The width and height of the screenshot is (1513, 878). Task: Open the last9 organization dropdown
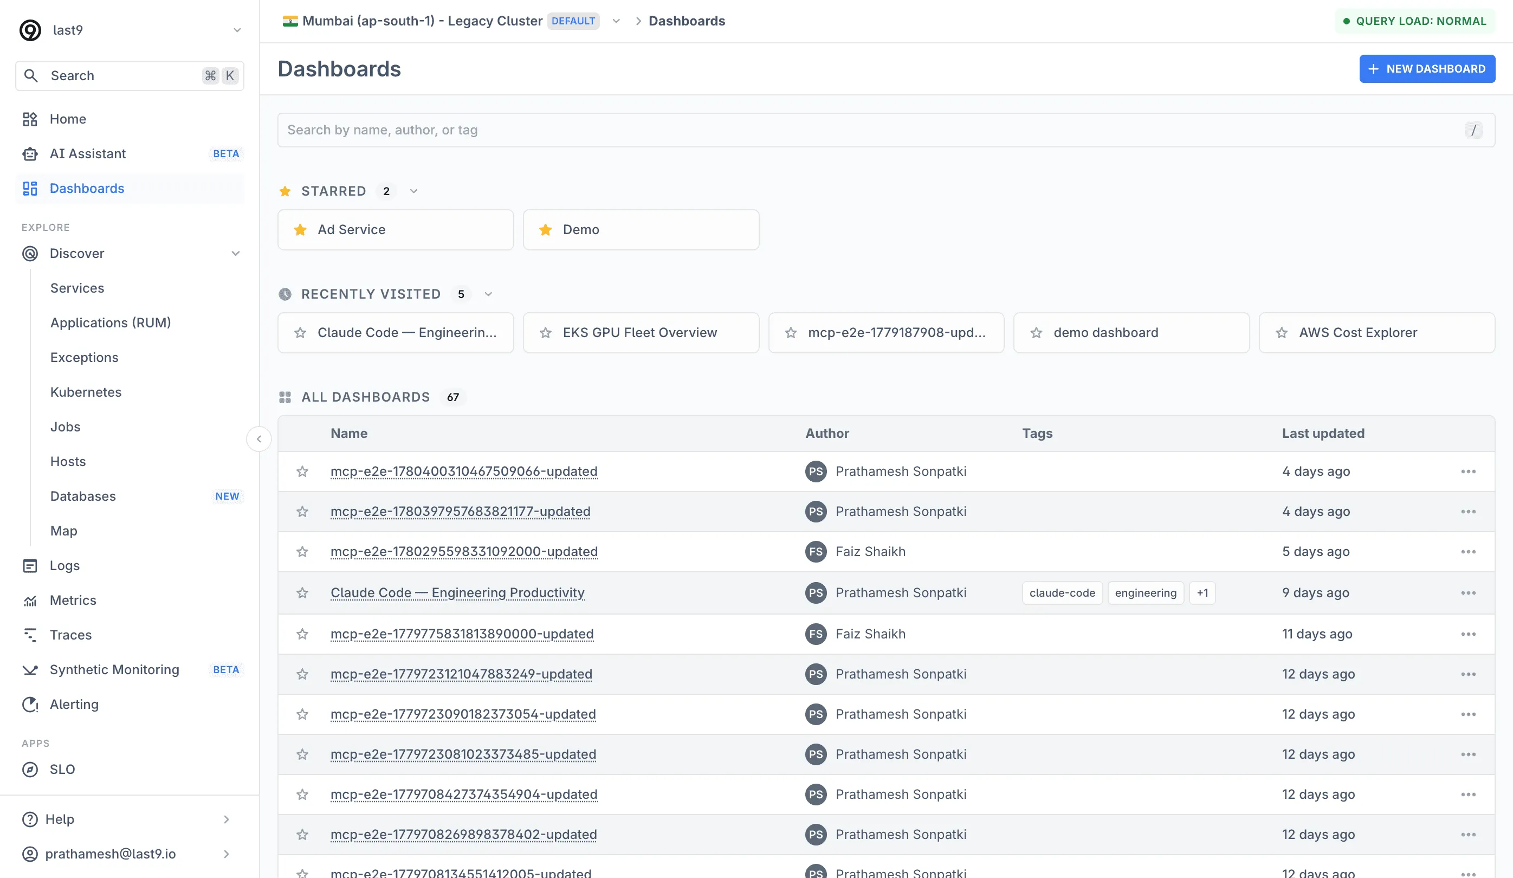(237, 30)
